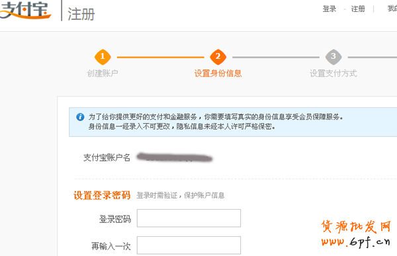
Task: Select the 设置身份信息 step label
Action: click(x=218, y=73)
